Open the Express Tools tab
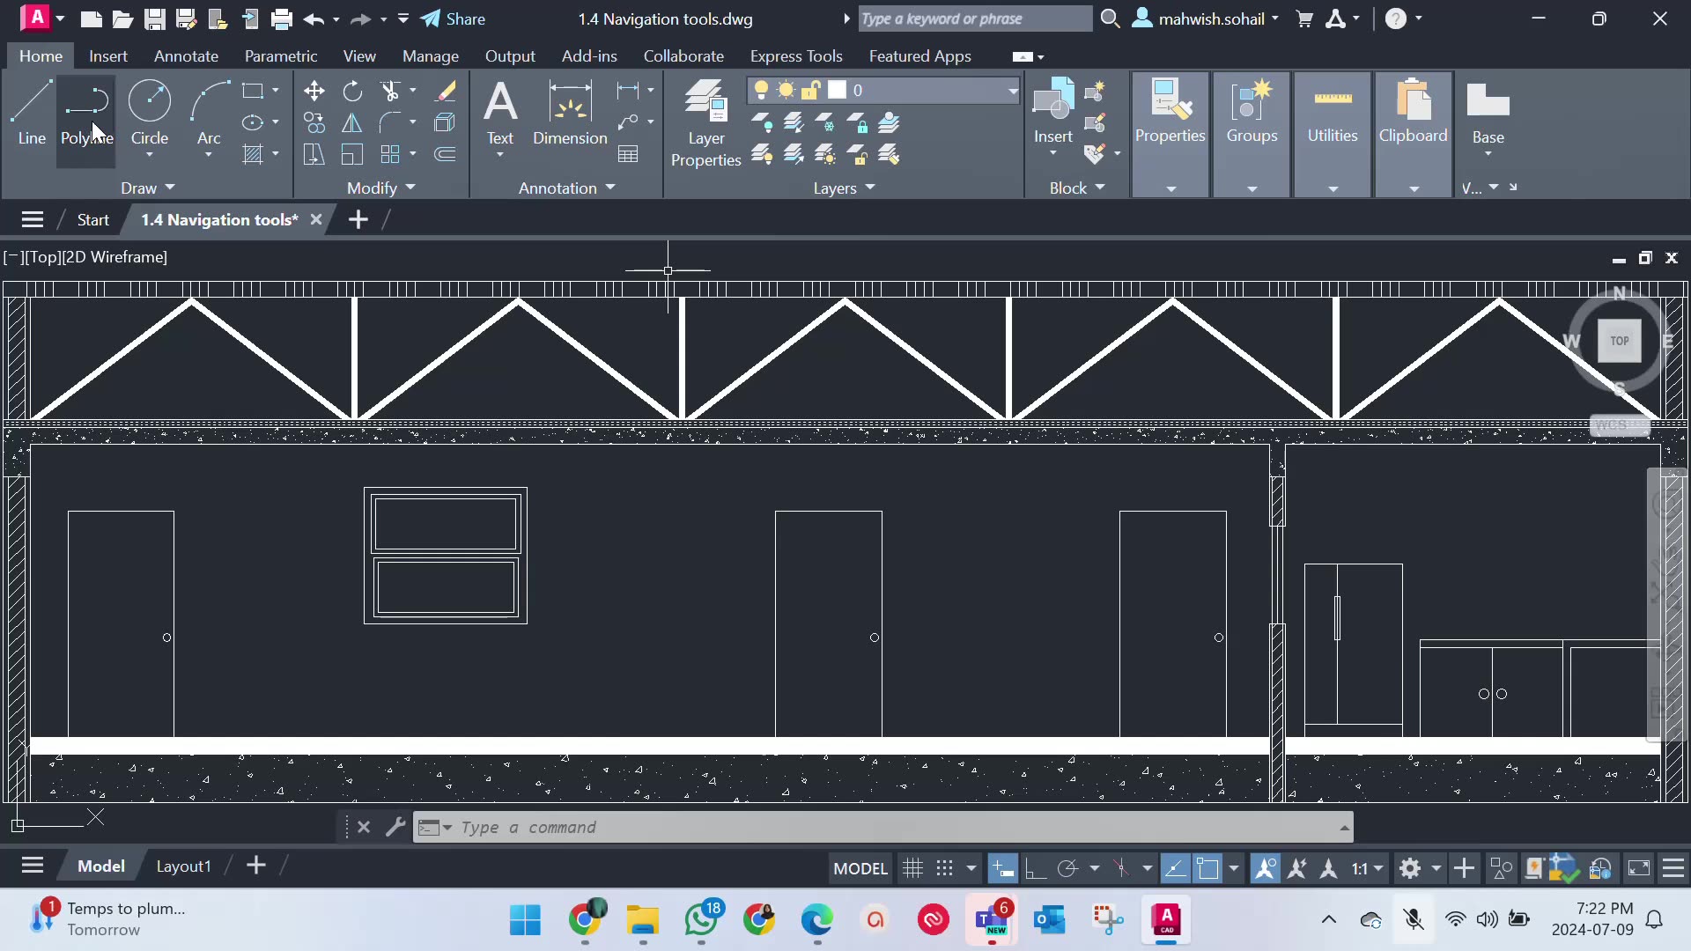Image resolution: width=1691 pixels, height=951 pixels. [796, 55]
